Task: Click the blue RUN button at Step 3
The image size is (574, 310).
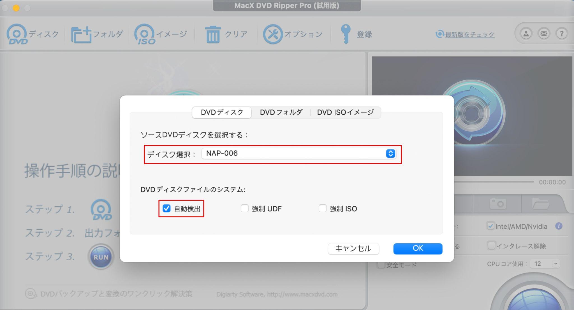Action: tap(101, 257)
